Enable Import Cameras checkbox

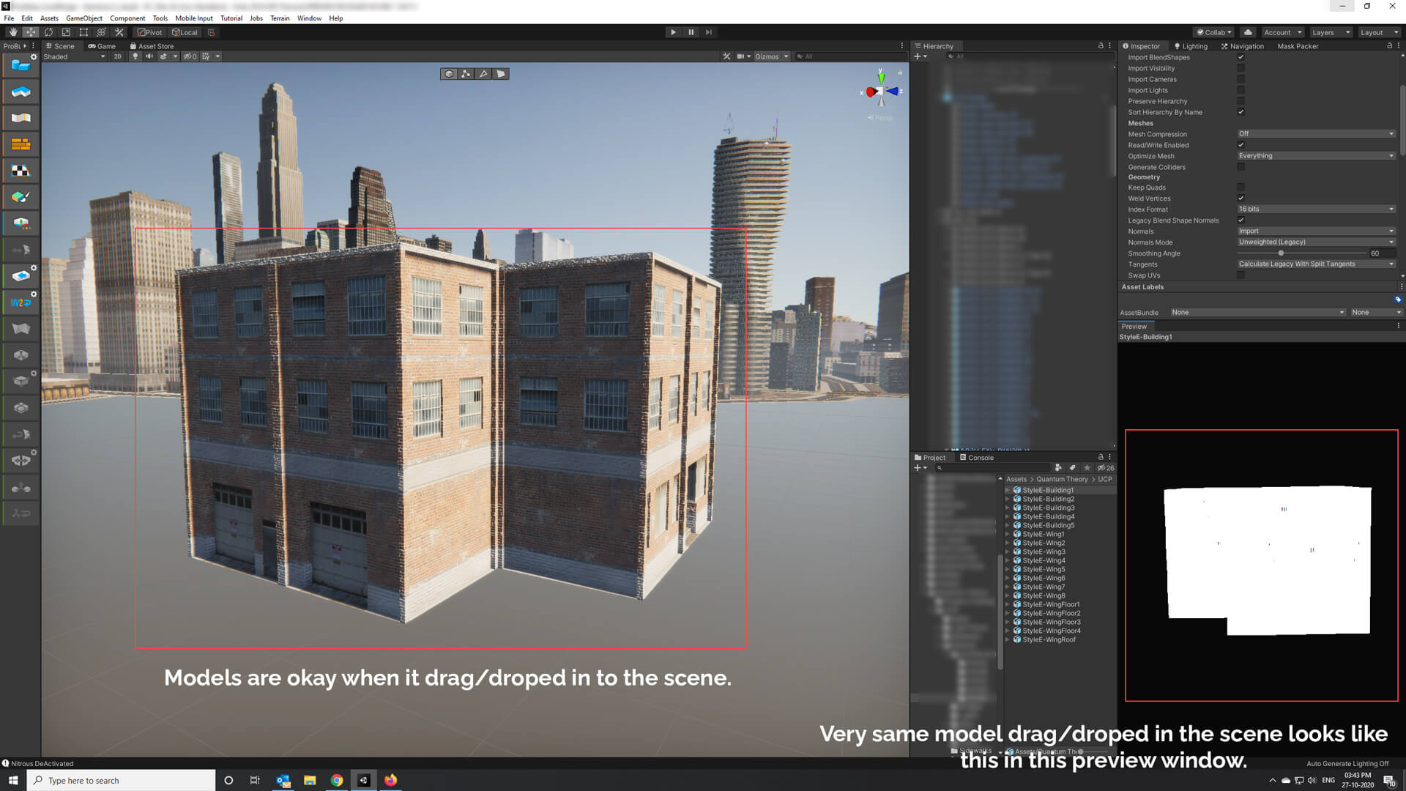click(x=1241, y=79)
